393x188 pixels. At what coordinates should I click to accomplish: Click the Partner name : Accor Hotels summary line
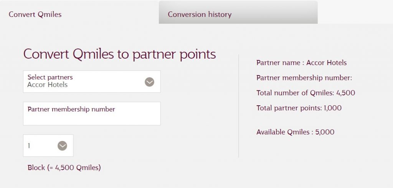point(302,63)
